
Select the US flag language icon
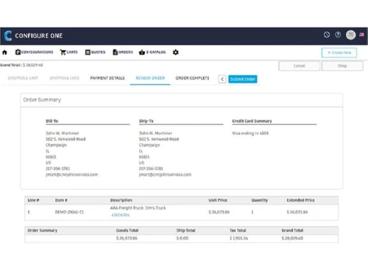[x=361, y=35]
